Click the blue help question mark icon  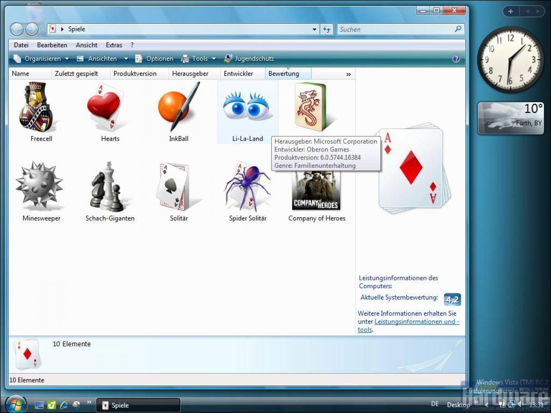(456, 59)
